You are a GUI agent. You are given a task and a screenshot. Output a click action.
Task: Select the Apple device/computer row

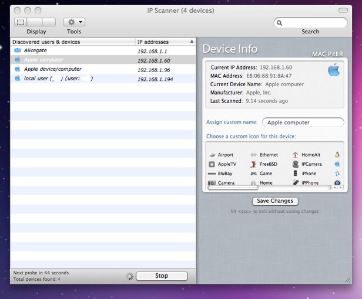tap(103, 69)
